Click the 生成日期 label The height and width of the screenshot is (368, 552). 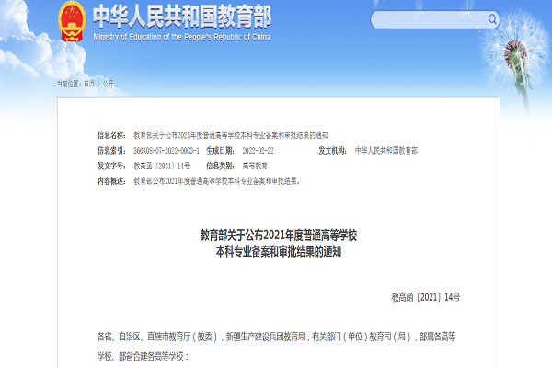tap(221, 151)
